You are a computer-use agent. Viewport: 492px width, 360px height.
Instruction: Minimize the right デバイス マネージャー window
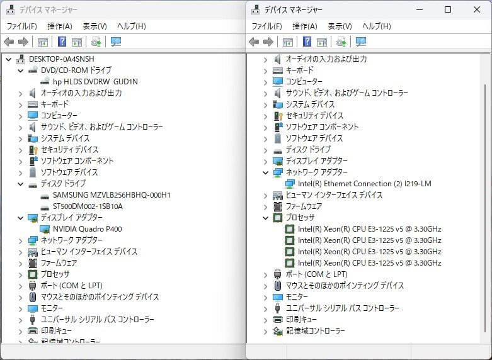tap(420, 9)
